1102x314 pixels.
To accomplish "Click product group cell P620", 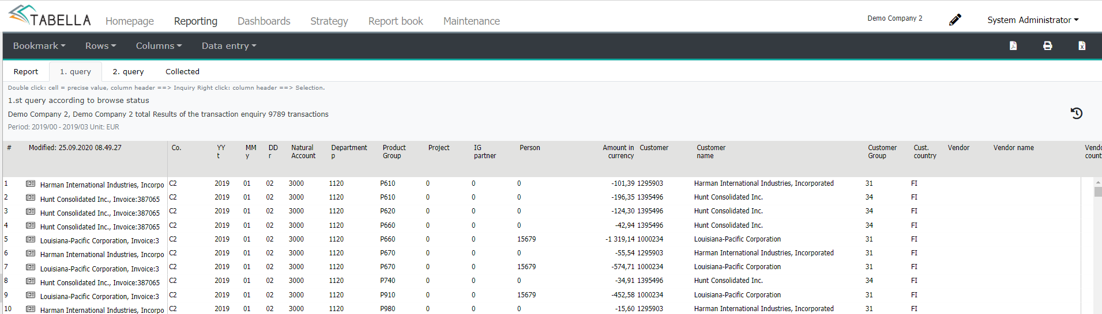I will [388, 211].
